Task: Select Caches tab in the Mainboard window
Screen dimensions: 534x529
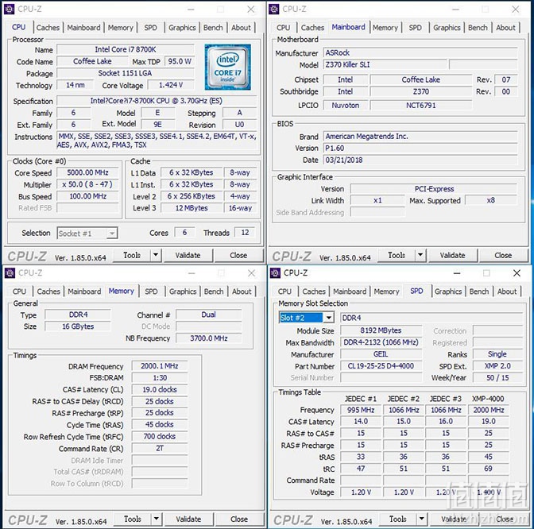Action: pos(312,28)
